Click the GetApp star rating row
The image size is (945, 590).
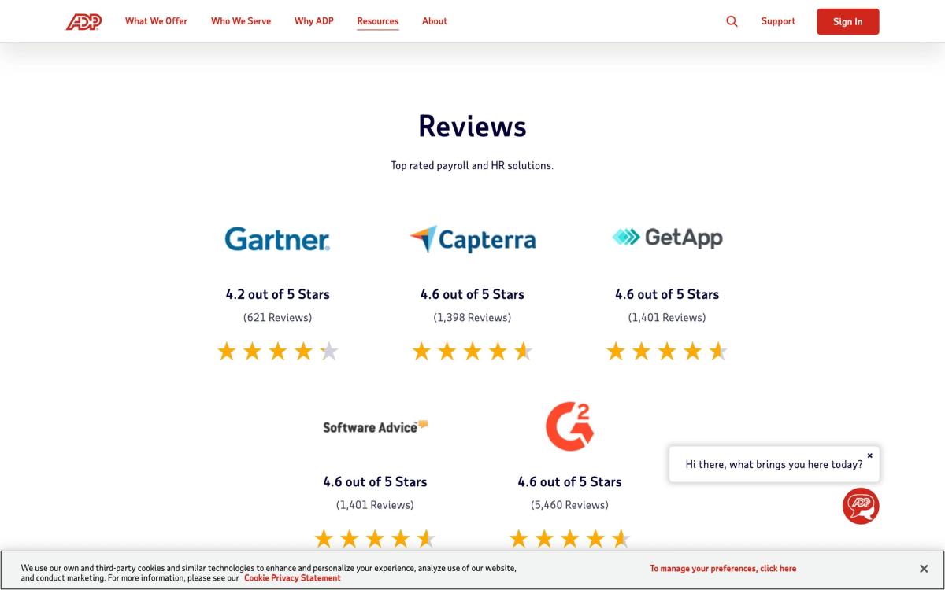point(667,351)
